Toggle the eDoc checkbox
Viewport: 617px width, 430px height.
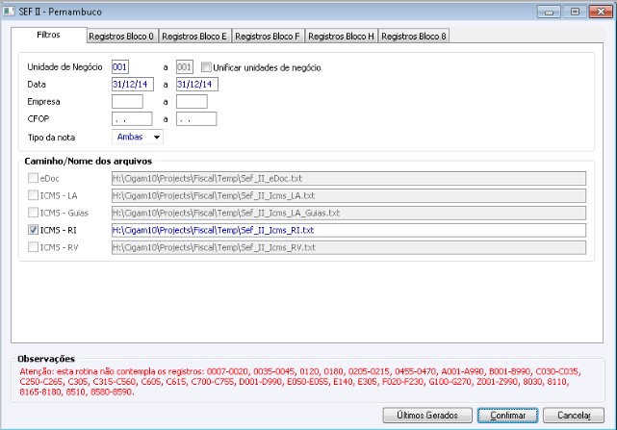point(33,178)
